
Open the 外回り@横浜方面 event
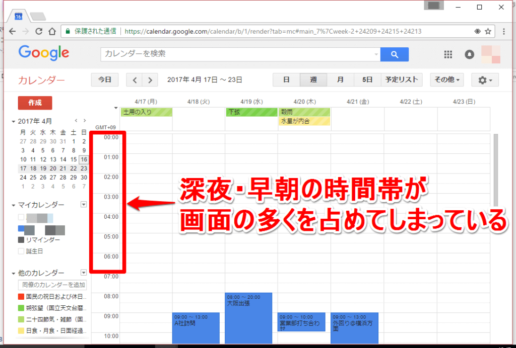pyautogui.click(x=354, y=328)
